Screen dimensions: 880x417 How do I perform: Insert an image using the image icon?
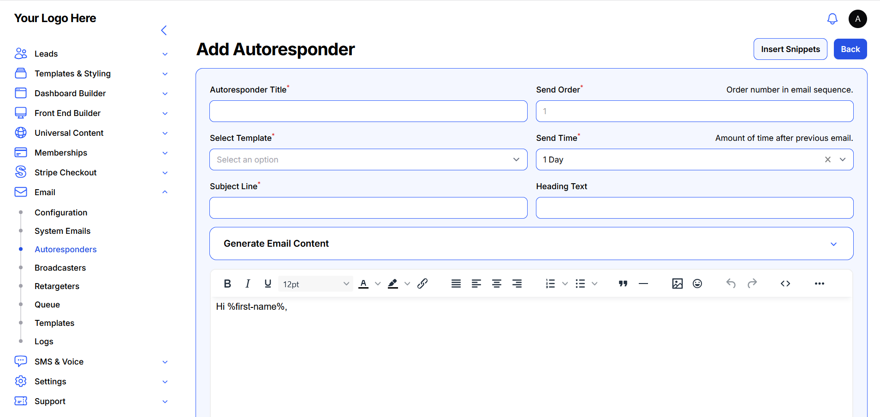pos(677,284)
